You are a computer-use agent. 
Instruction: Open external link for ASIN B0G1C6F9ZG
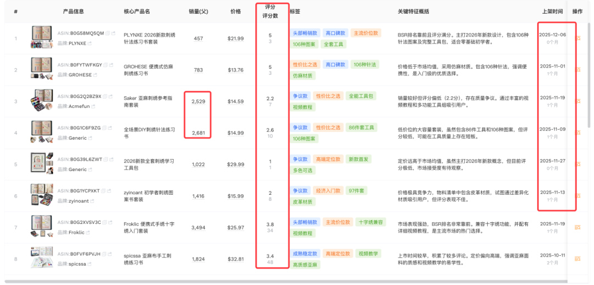click(109, 128)
